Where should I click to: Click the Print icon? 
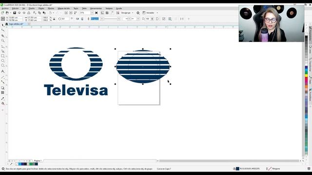[x=29, y=13]
